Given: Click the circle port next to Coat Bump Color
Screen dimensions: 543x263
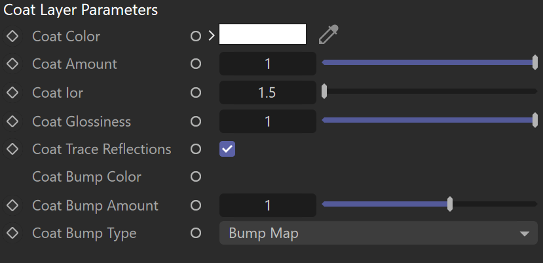Looking at the screenshot, I should click(x=196, y=176).
